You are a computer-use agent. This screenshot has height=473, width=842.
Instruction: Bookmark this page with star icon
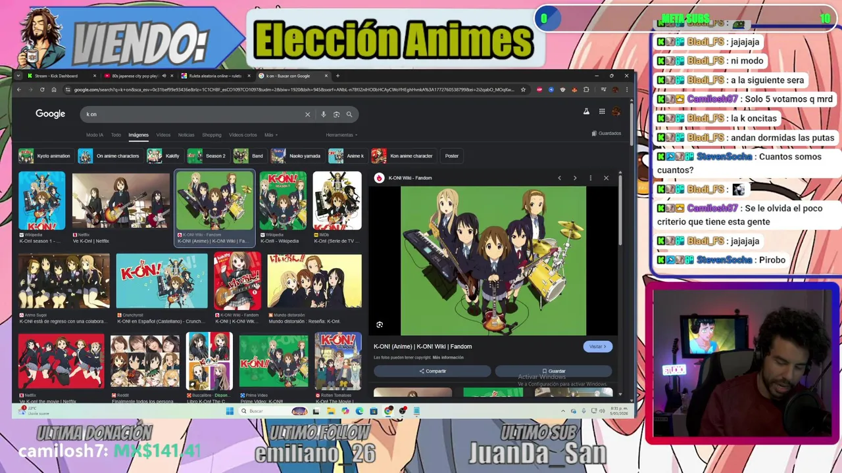523,89
